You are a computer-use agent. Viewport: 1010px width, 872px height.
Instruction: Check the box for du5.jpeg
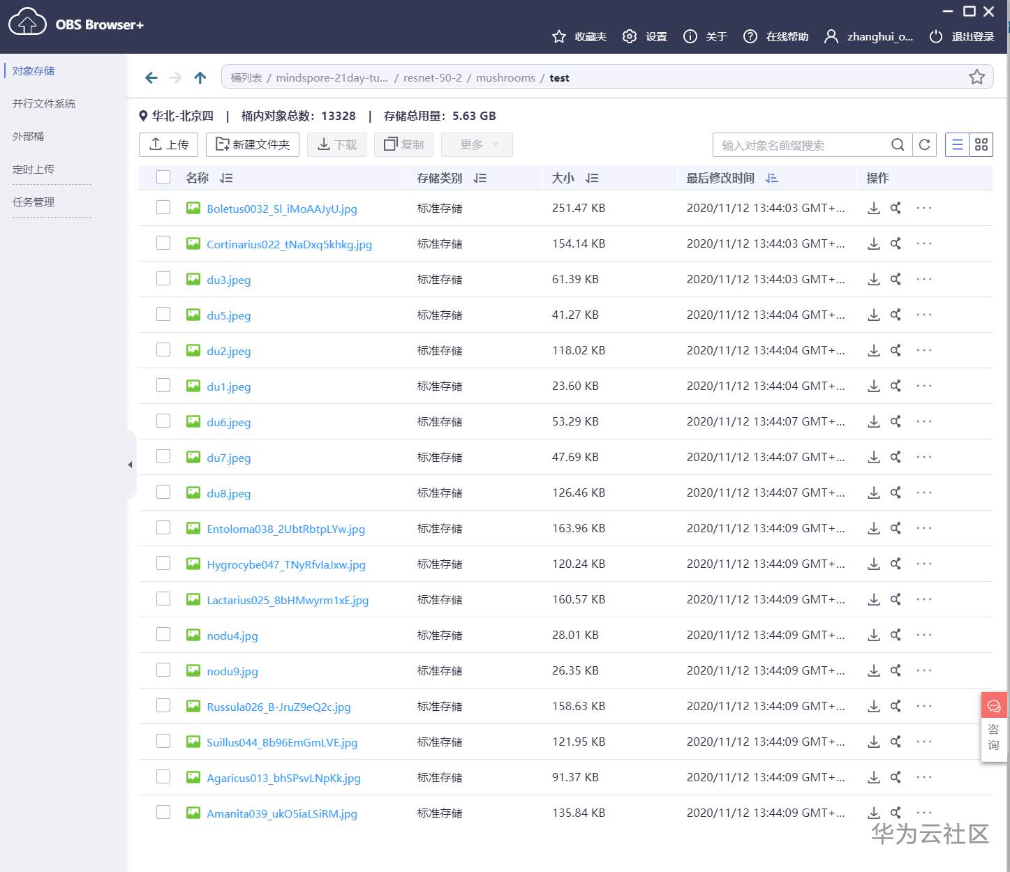[x=163, y=315]
